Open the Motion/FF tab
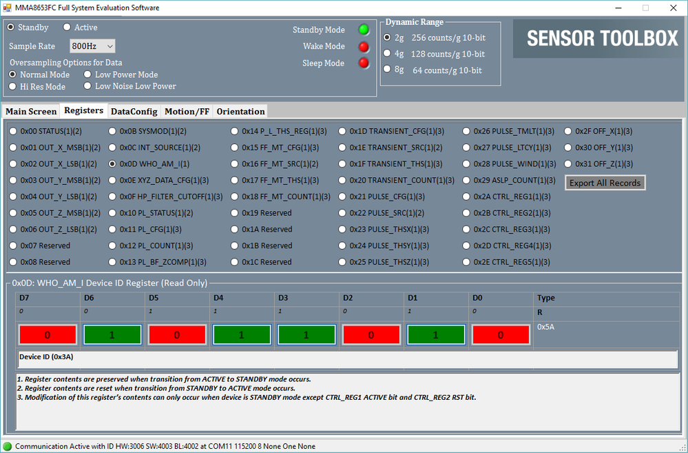Screen dimensions: 688x453 click(x=187, y=112)
